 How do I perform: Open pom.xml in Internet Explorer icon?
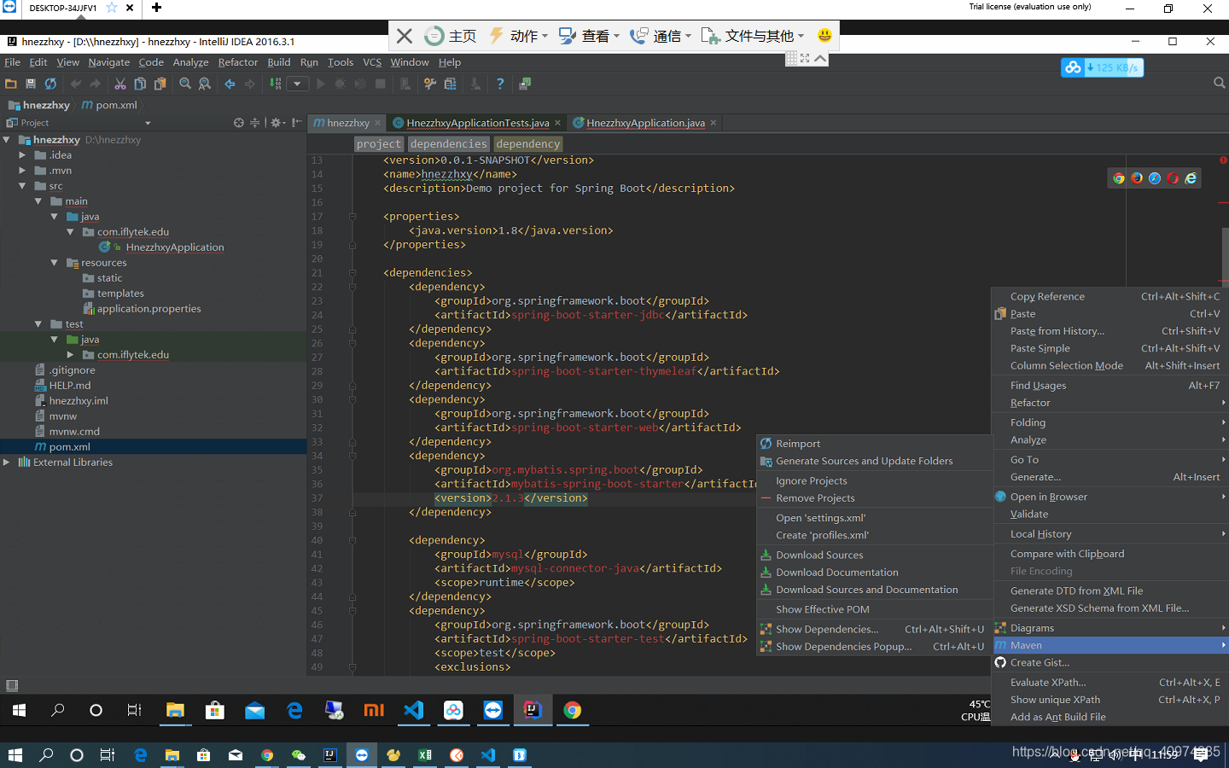click(1191, 178)
